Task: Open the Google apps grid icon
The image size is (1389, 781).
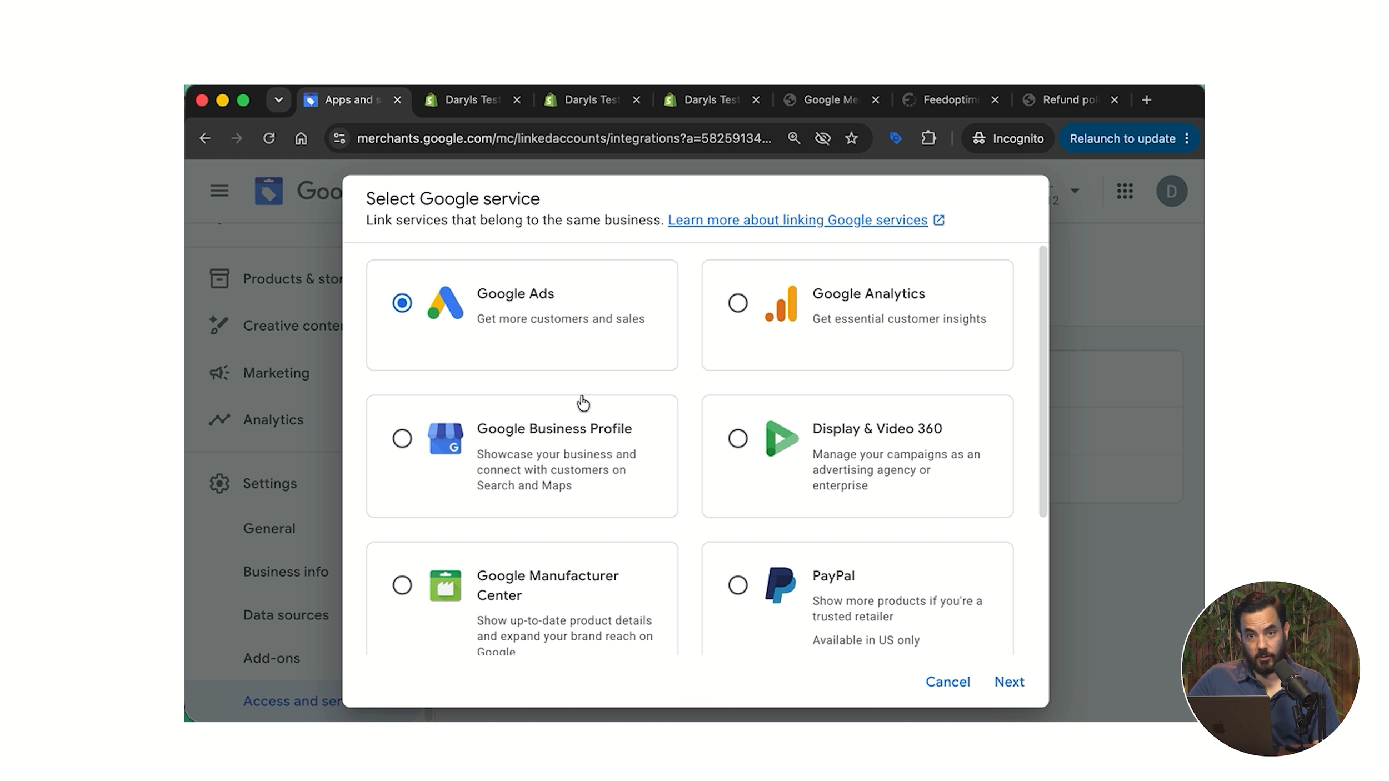Action: [1125, 191]
